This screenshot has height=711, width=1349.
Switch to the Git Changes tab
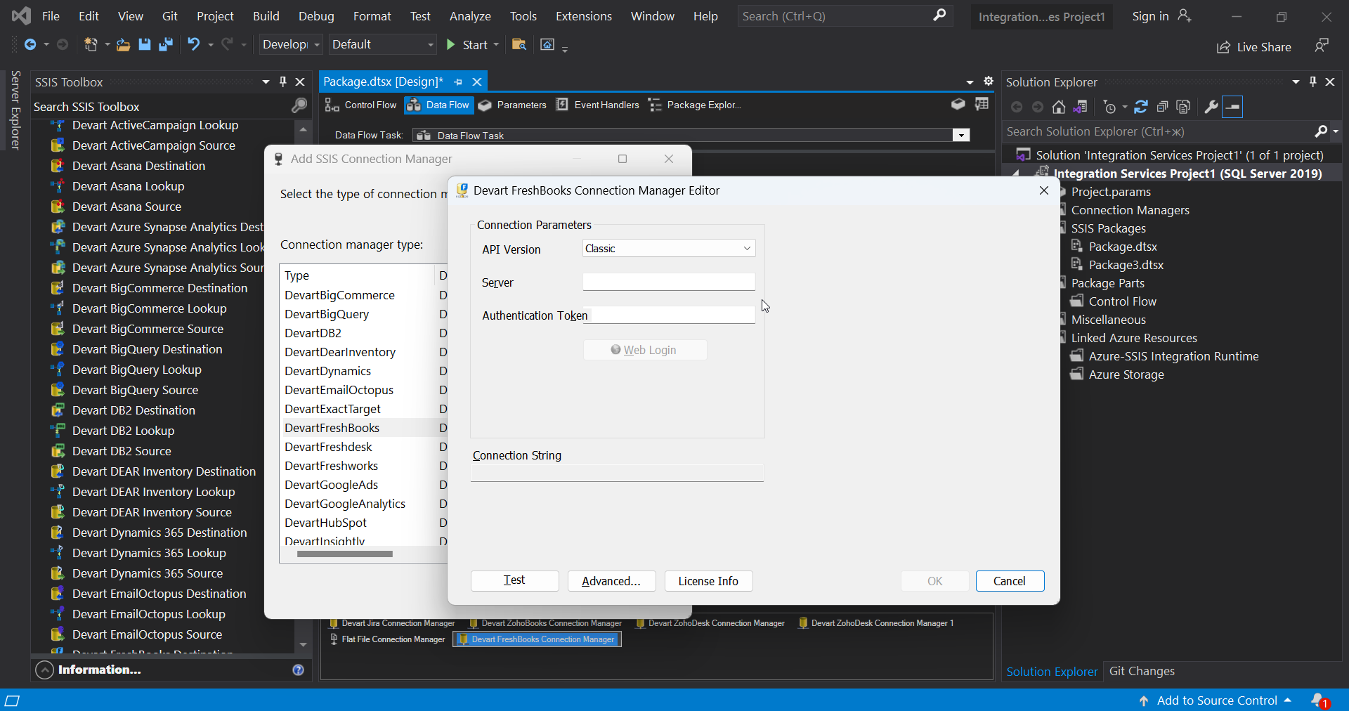pyautogui.click(x=1142, y=671)
